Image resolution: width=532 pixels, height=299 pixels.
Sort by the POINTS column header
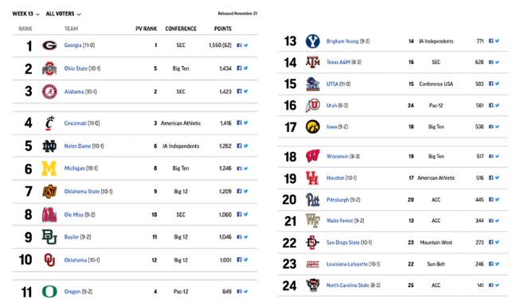pos(223,29)
